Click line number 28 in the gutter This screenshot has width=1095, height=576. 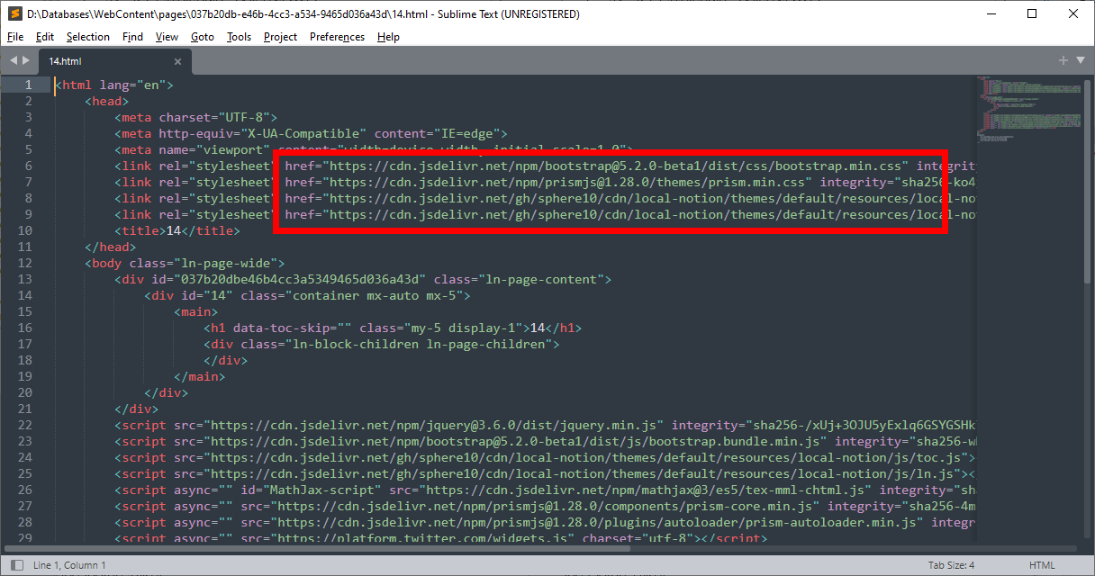pos(24,522)
